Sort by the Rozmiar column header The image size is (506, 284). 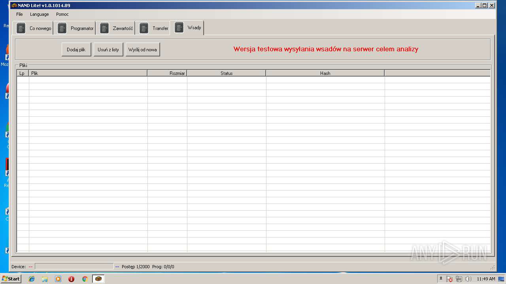point(167,73)
